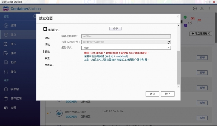217x126 pixels.
Task: Click the 儲存空間 storage cylinder icon
Action: pyautogui.click(x=6, y=98)
